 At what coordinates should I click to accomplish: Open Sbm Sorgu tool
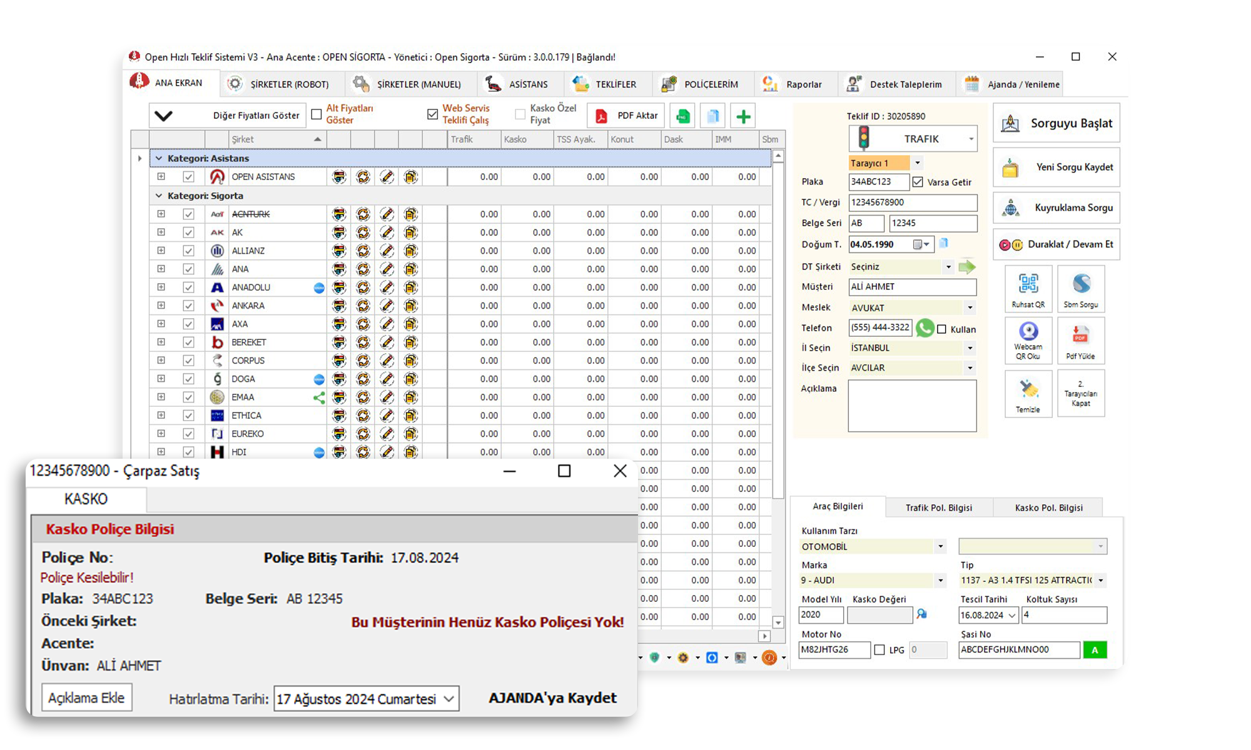[1081, 289]
